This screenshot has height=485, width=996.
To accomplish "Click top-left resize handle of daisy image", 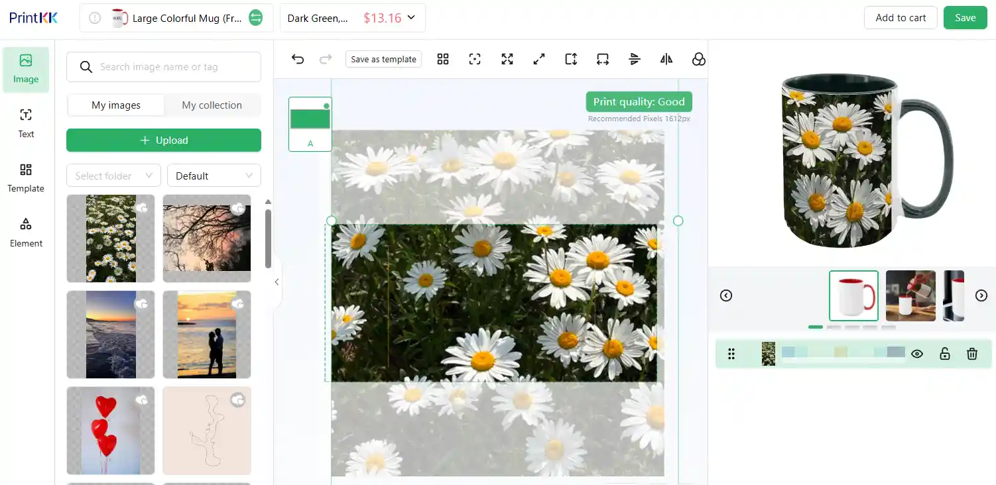I will click(x=332, y=221).
